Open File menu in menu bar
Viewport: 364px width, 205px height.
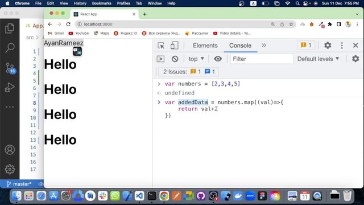[x=38, y=3]
